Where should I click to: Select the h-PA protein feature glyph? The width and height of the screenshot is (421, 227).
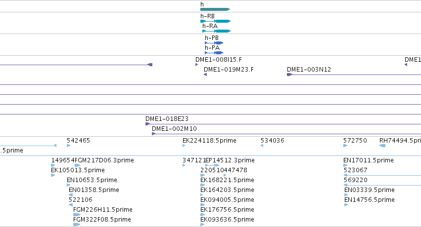[x=214, y=53]
